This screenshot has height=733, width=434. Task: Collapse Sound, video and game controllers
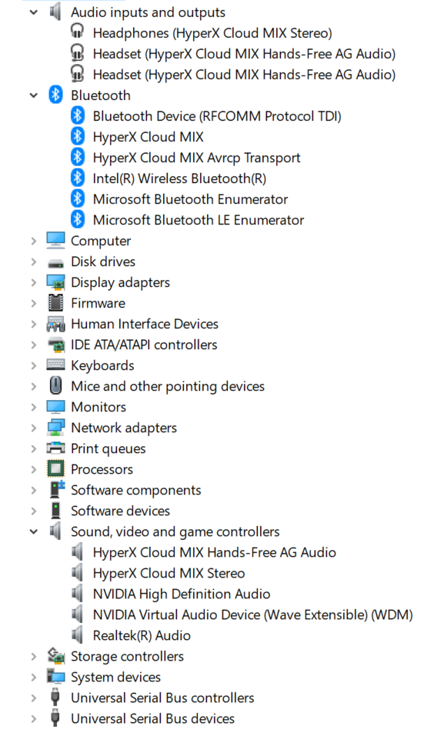click(x=33, y=532)
